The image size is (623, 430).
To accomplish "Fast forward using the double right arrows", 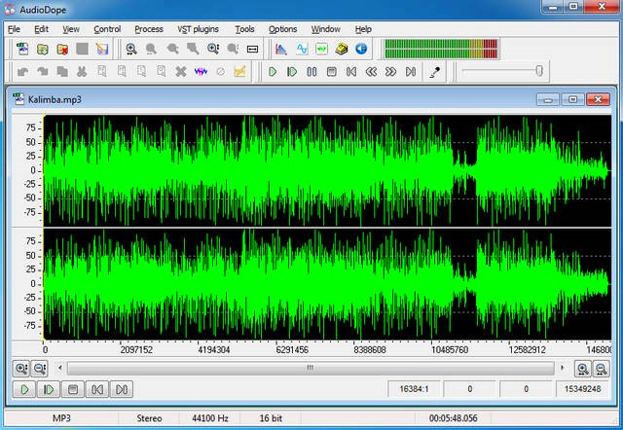I will (391, 72).
